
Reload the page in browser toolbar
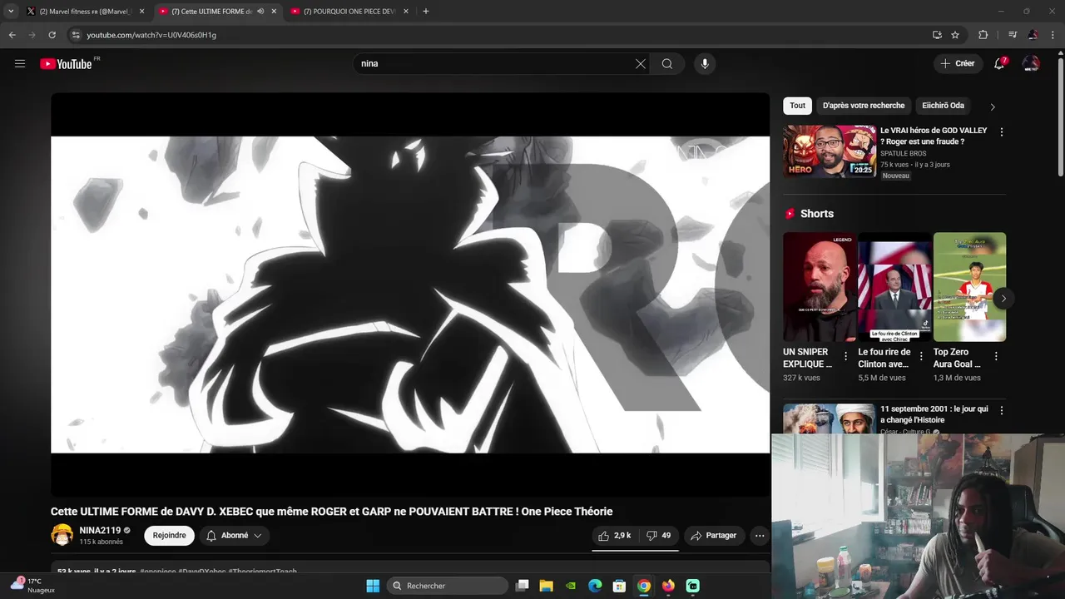click(x=52, y=35)
